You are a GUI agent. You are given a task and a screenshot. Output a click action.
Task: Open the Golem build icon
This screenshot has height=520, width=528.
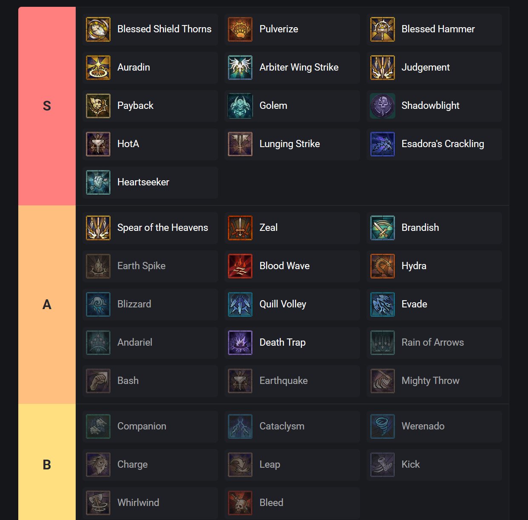pyautogui.click(x=240, y=106)
